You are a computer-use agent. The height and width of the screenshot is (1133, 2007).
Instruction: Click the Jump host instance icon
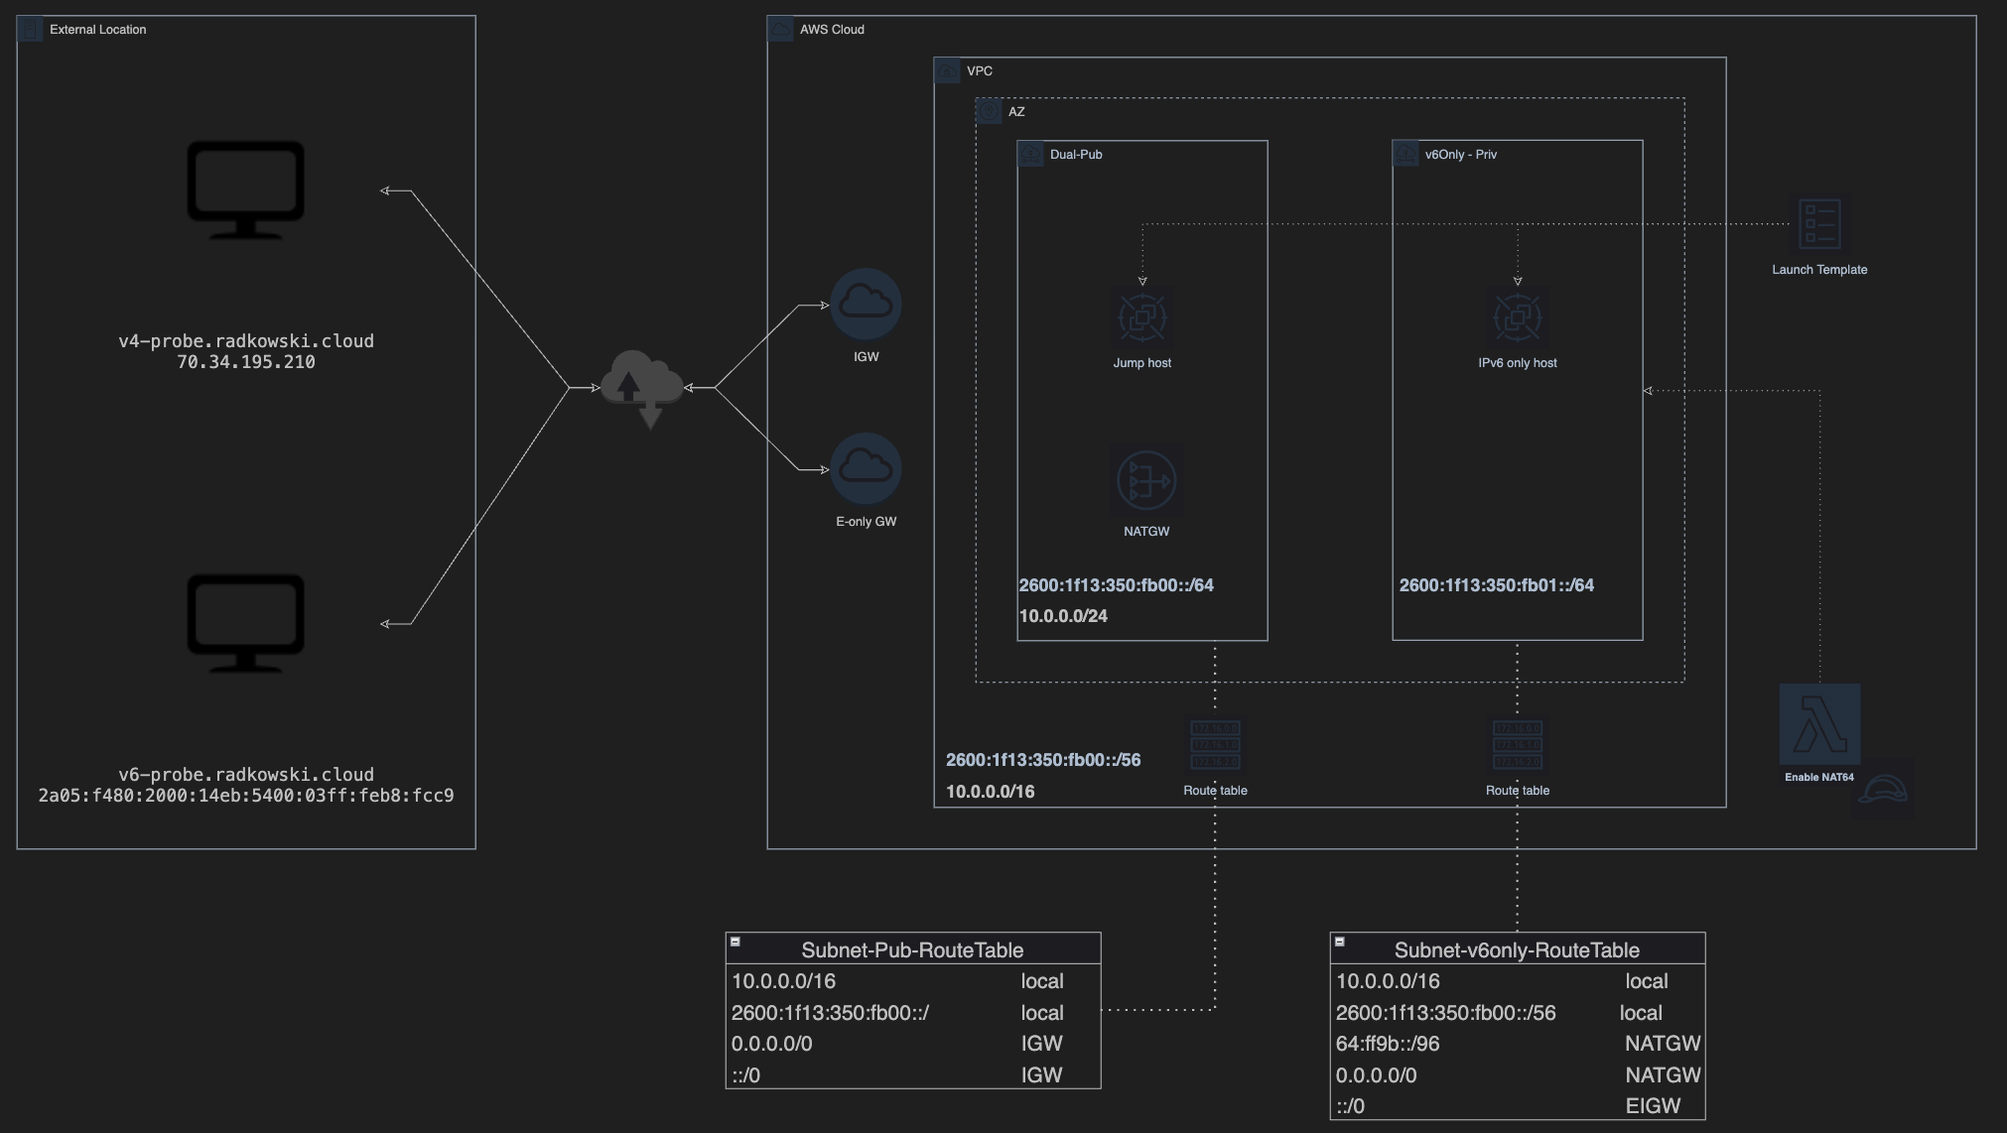(x=1142, y=317)
